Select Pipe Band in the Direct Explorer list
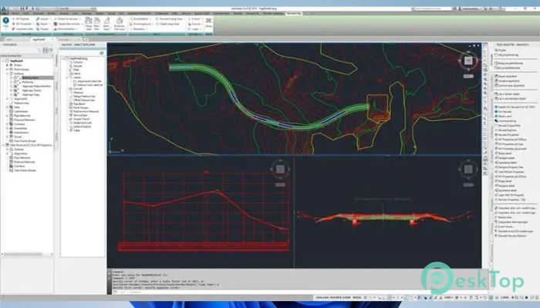Viewport: 540px width, 308px height. (x=76, y=103)
